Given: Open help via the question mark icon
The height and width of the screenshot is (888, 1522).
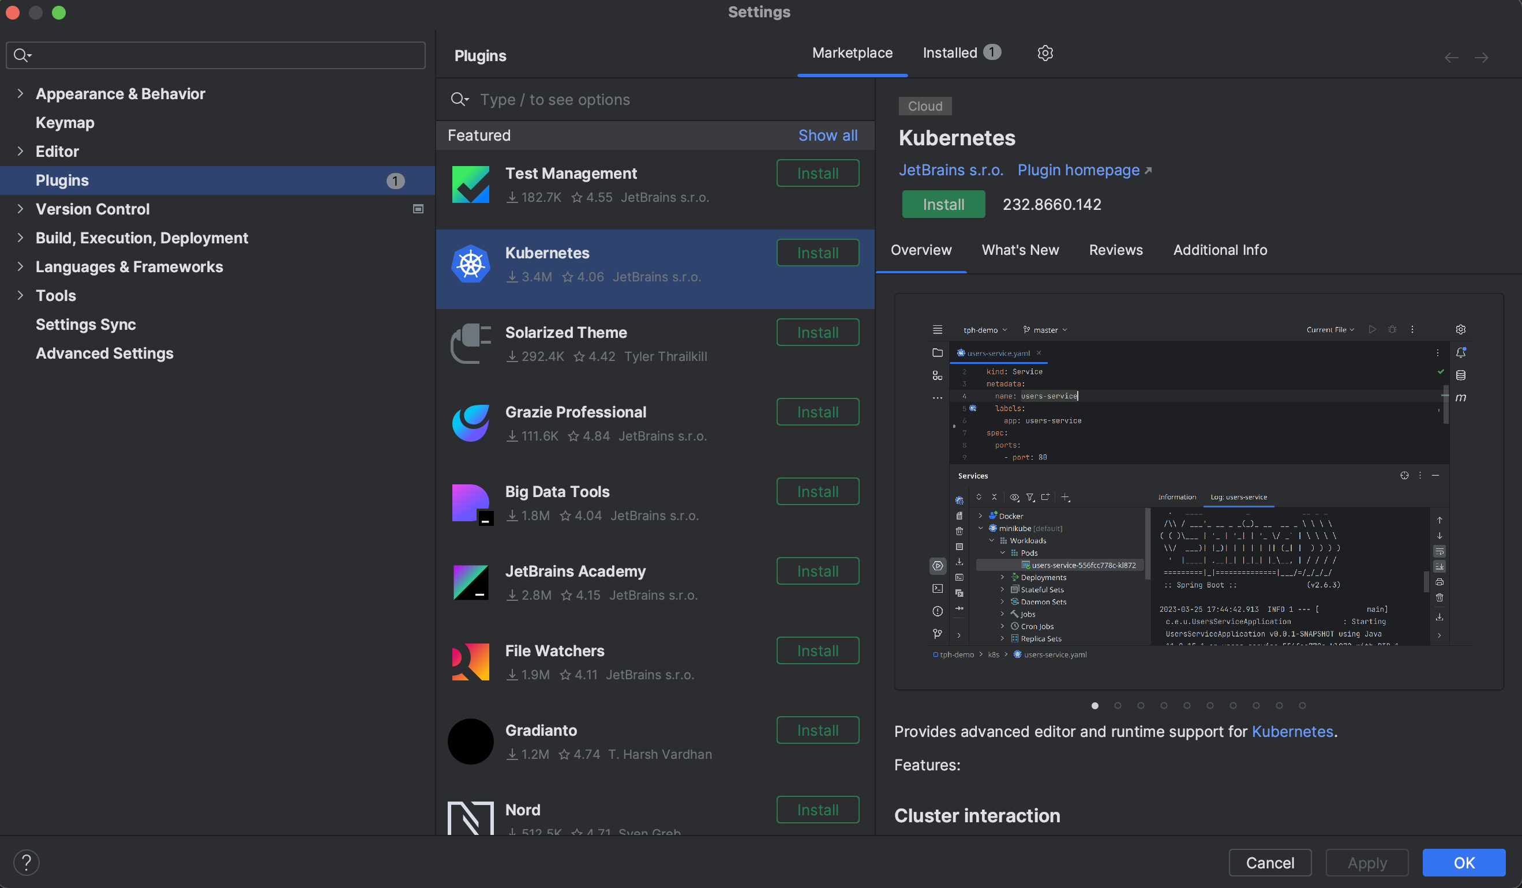Looking at the screenshot, I should point(27,862).
